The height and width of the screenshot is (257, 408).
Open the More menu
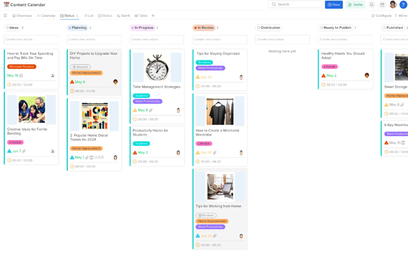click(x=401, y=16)
